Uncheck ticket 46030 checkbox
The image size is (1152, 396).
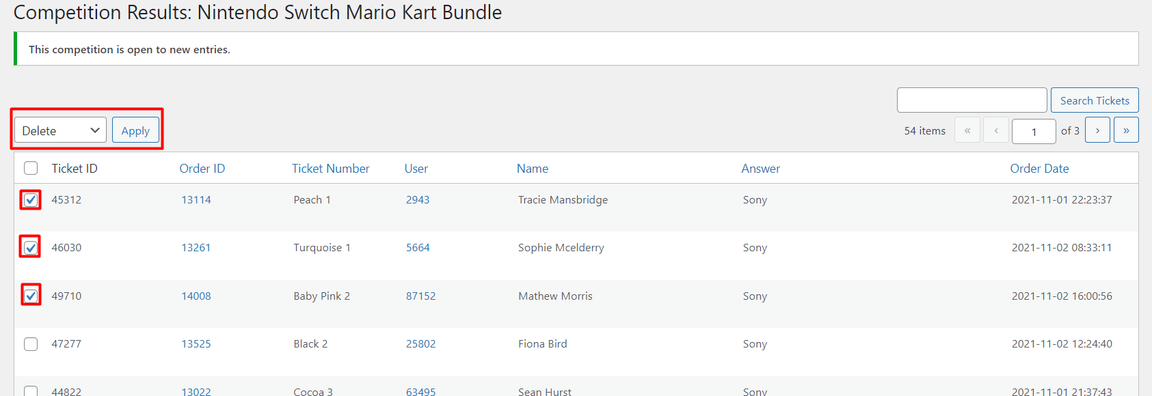coord(31,248)
